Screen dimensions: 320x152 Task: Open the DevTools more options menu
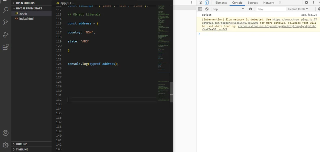(x=313, y=3)
